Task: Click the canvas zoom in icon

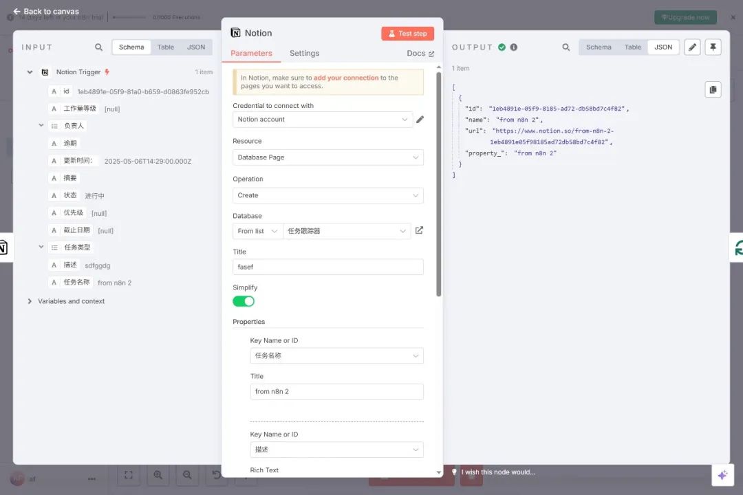Action: coord(158,474)
